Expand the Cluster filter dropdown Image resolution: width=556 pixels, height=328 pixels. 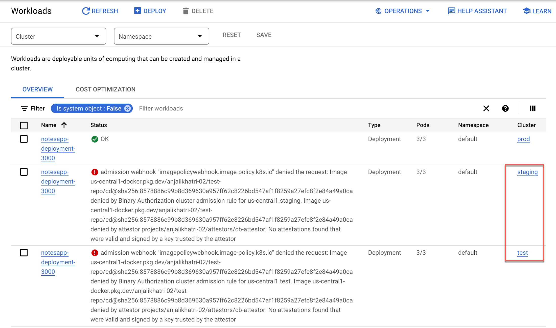(58, 36)
